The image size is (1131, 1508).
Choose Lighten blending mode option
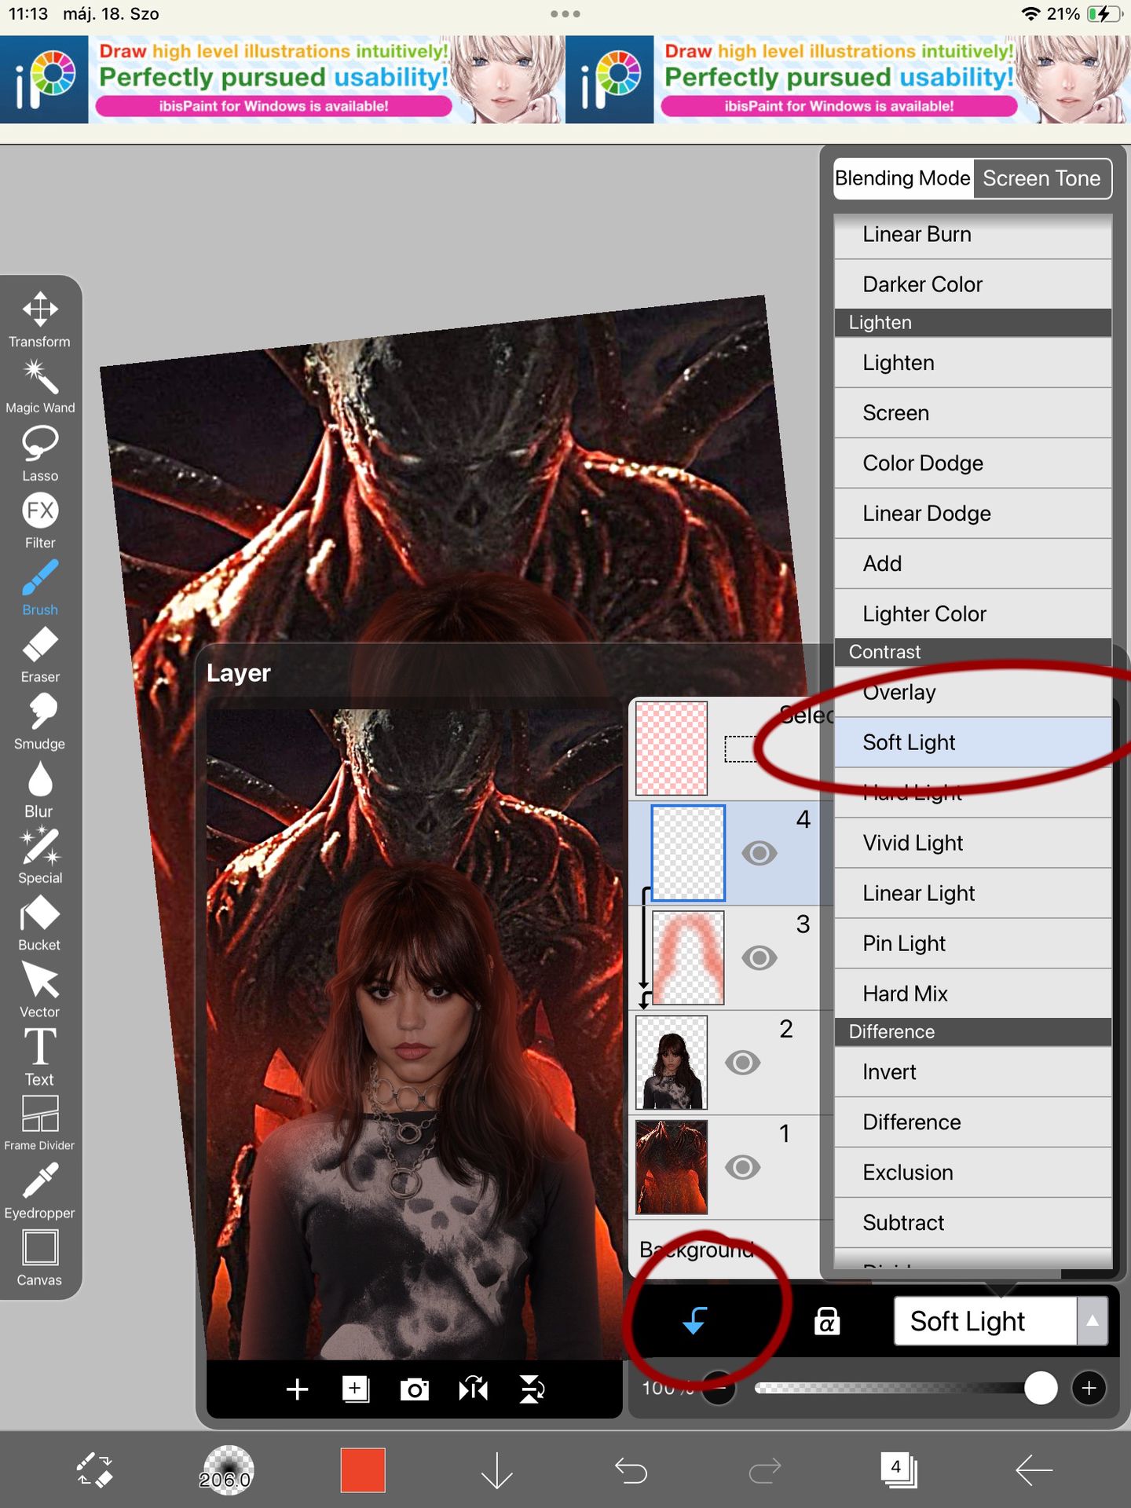[973, 363]
